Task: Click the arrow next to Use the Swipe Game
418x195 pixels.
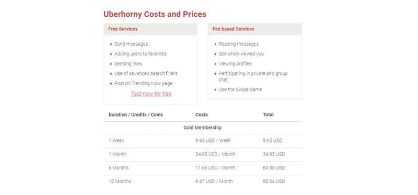Action: coord(215,89)
